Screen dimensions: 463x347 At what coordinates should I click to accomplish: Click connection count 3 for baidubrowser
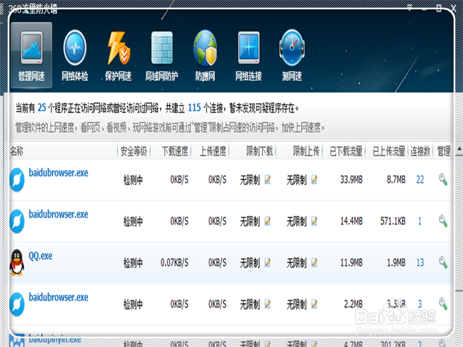pos(420,304)
